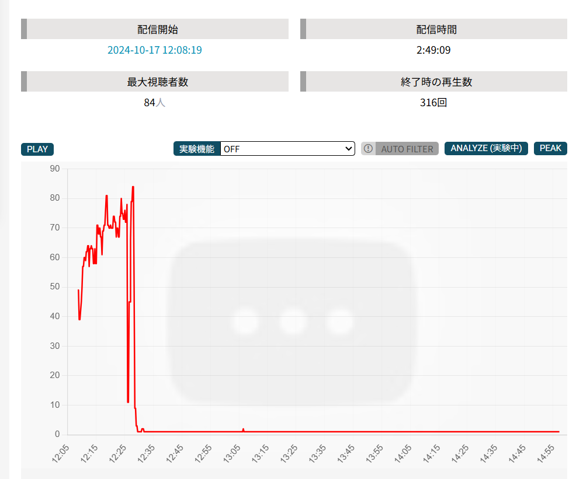
Task: Click the 12:05 x-axis label
Action: tap(61, 453)
